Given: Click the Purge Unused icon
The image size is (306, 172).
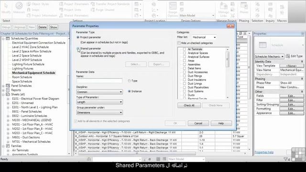Looking at the screenshot, I should tap(93, 10).
